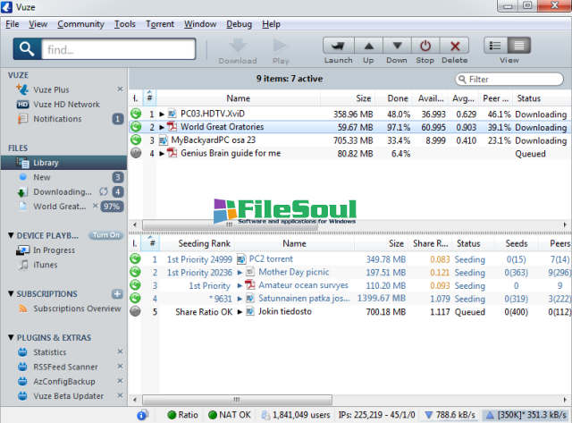This screenshot has height=423, width=572.
Task: Switch to detailed list view icon
Action: tap(518, 46)
